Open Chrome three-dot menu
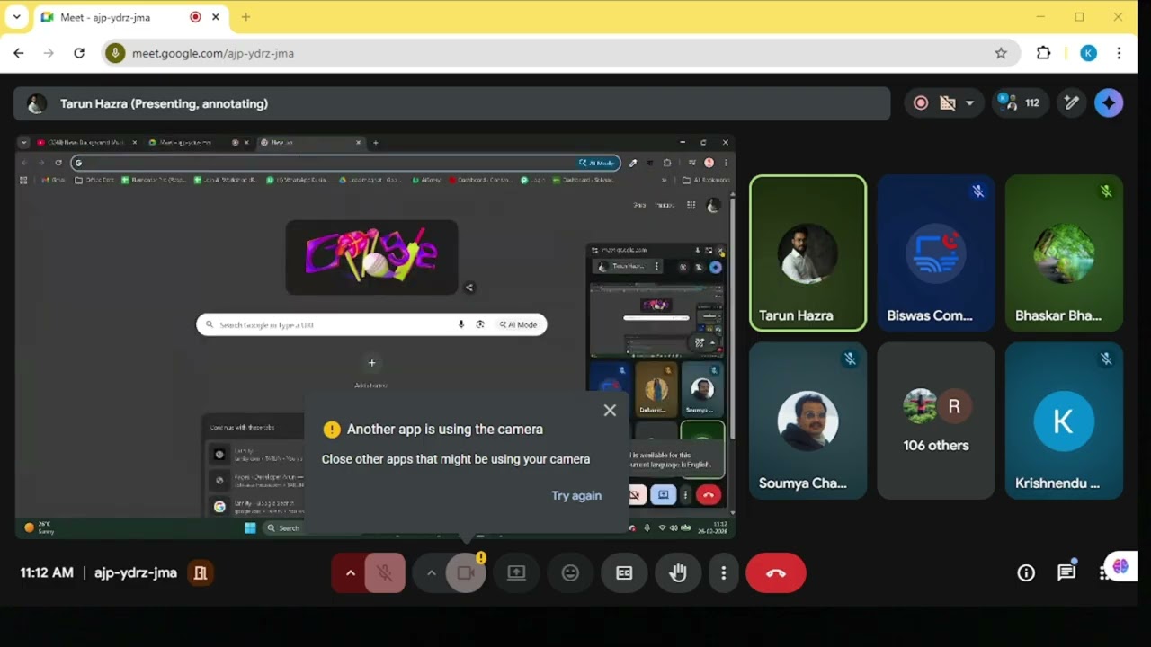 point(1119,53)
